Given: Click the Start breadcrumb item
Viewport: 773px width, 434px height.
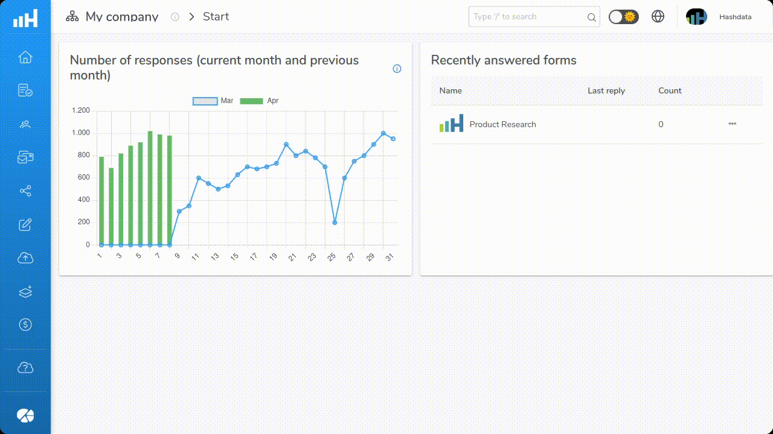Looking at the screenshot, I should [216, 17].
